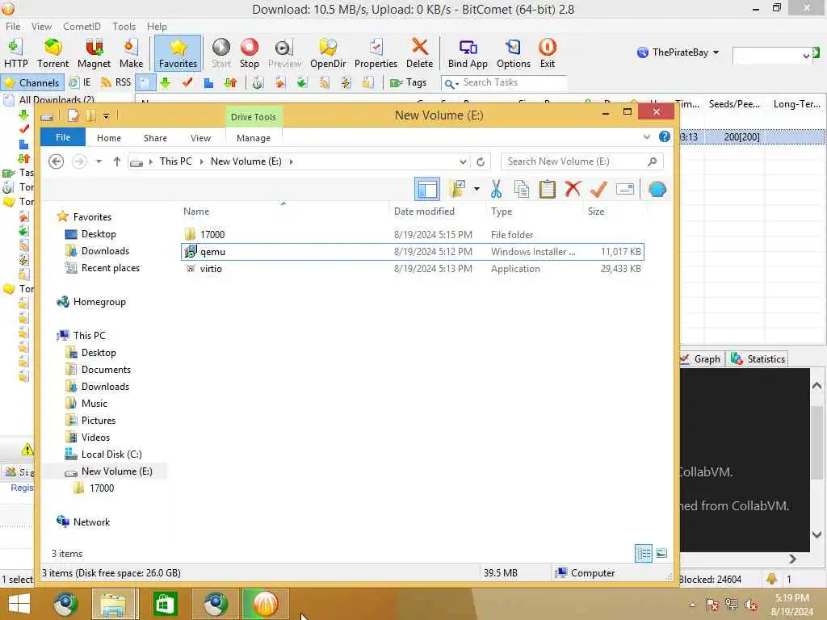
Task: Open folder options dropdown arrow
Action: click(x=476, y=189)
